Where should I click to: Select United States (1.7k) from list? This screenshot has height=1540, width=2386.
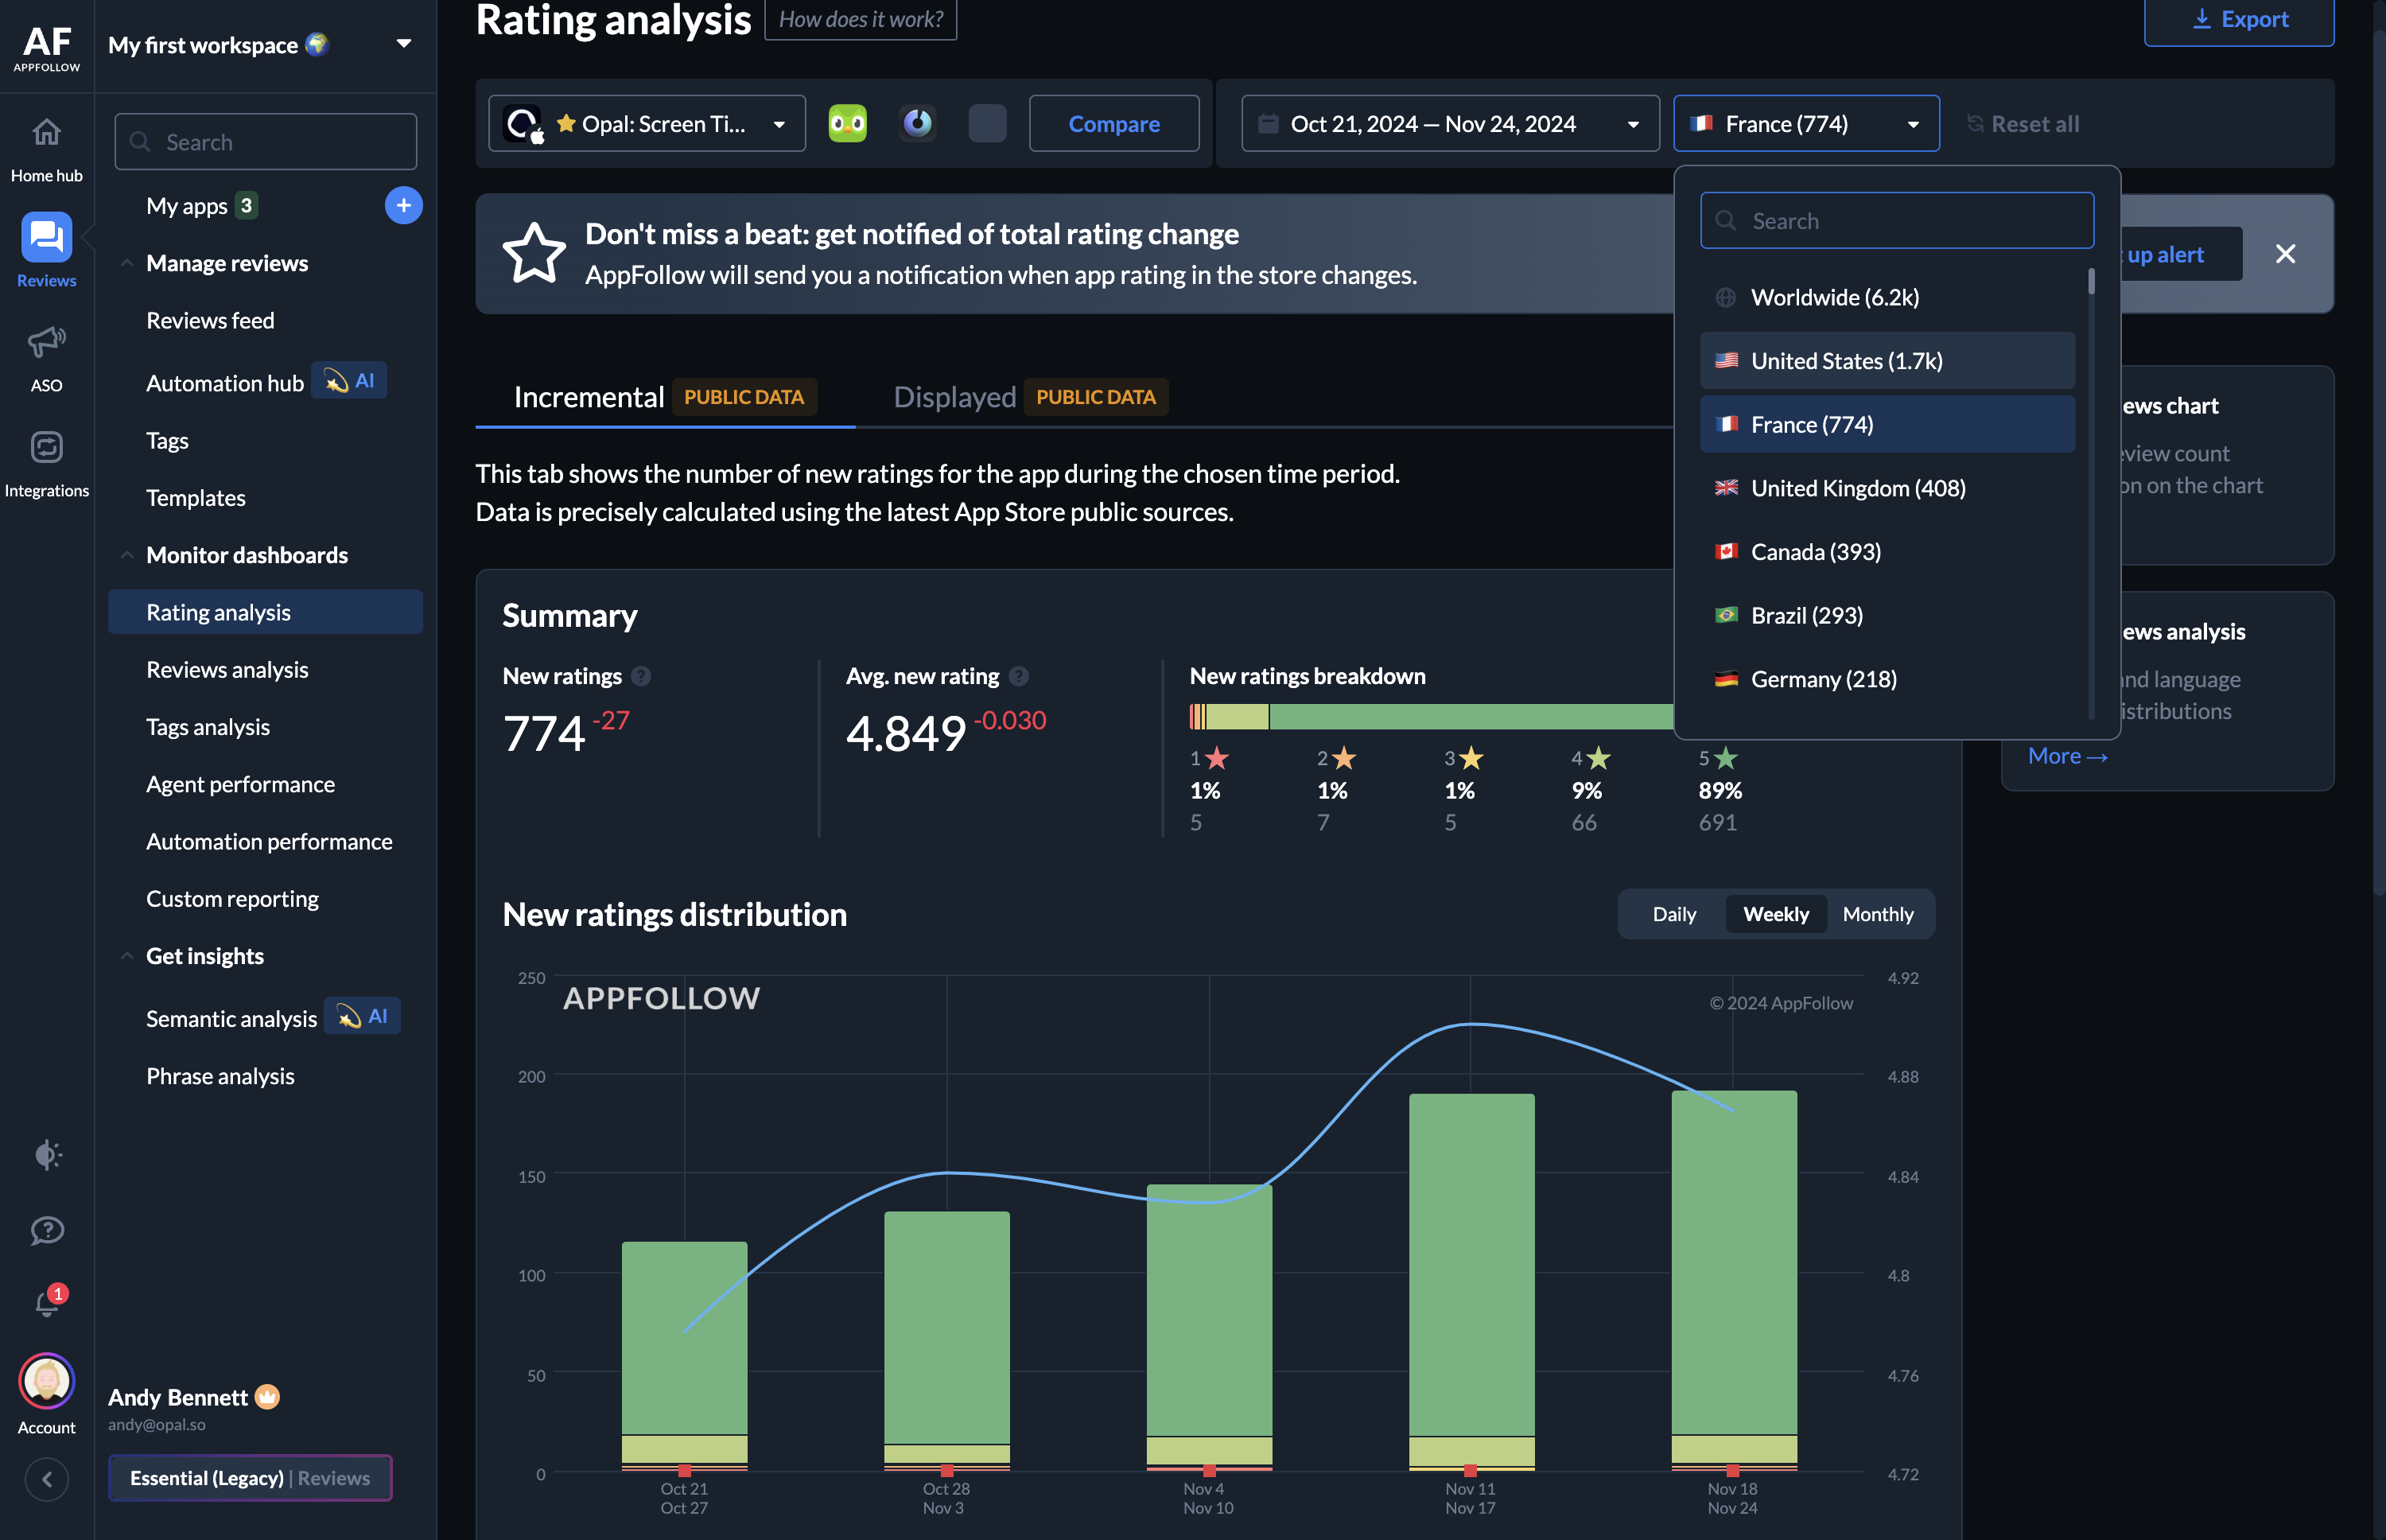click(x=1887, y=360)
